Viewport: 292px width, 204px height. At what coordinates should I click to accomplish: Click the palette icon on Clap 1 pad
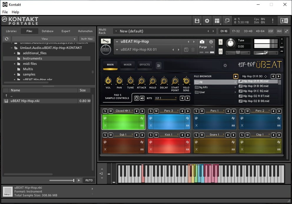242,142
